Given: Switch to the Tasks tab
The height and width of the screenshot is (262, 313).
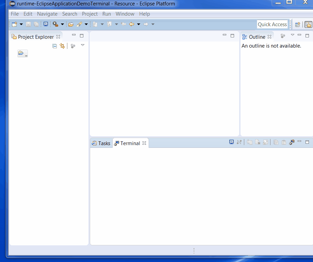Looking at the screenshot, I should [x=101, y=143].
